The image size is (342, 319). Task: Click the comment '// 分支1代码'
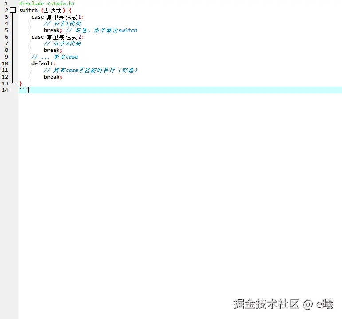click(62, 24)
